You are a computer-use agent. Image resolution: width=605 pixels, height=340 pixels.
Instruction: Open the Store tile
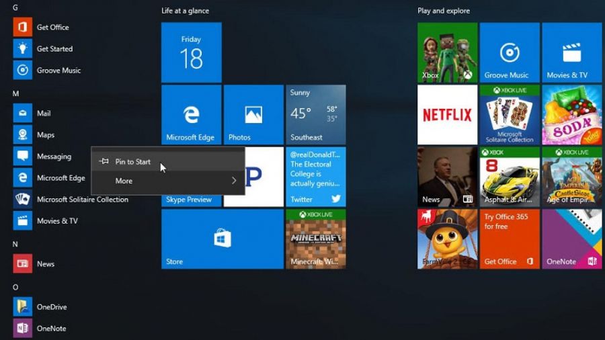coord(223,239)
